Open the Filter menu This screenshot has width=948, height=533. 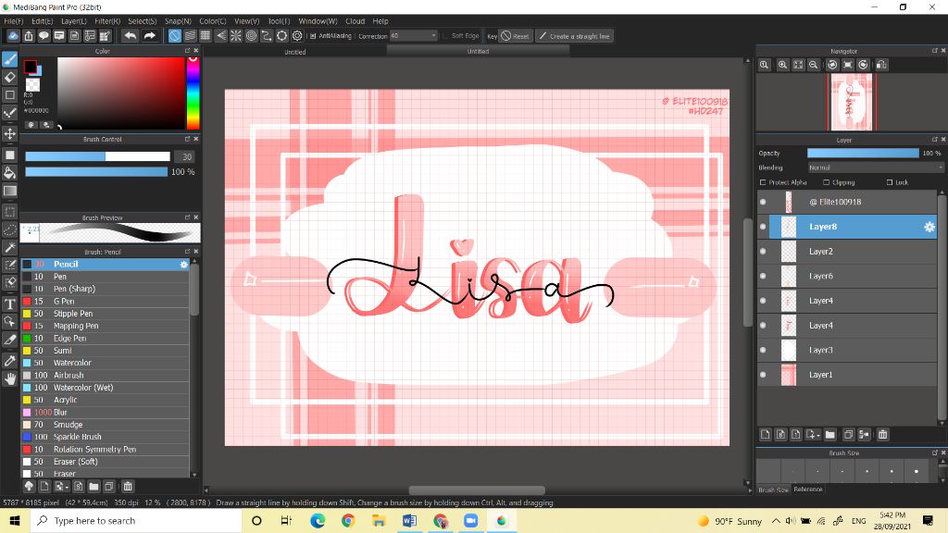pos(107,21)
